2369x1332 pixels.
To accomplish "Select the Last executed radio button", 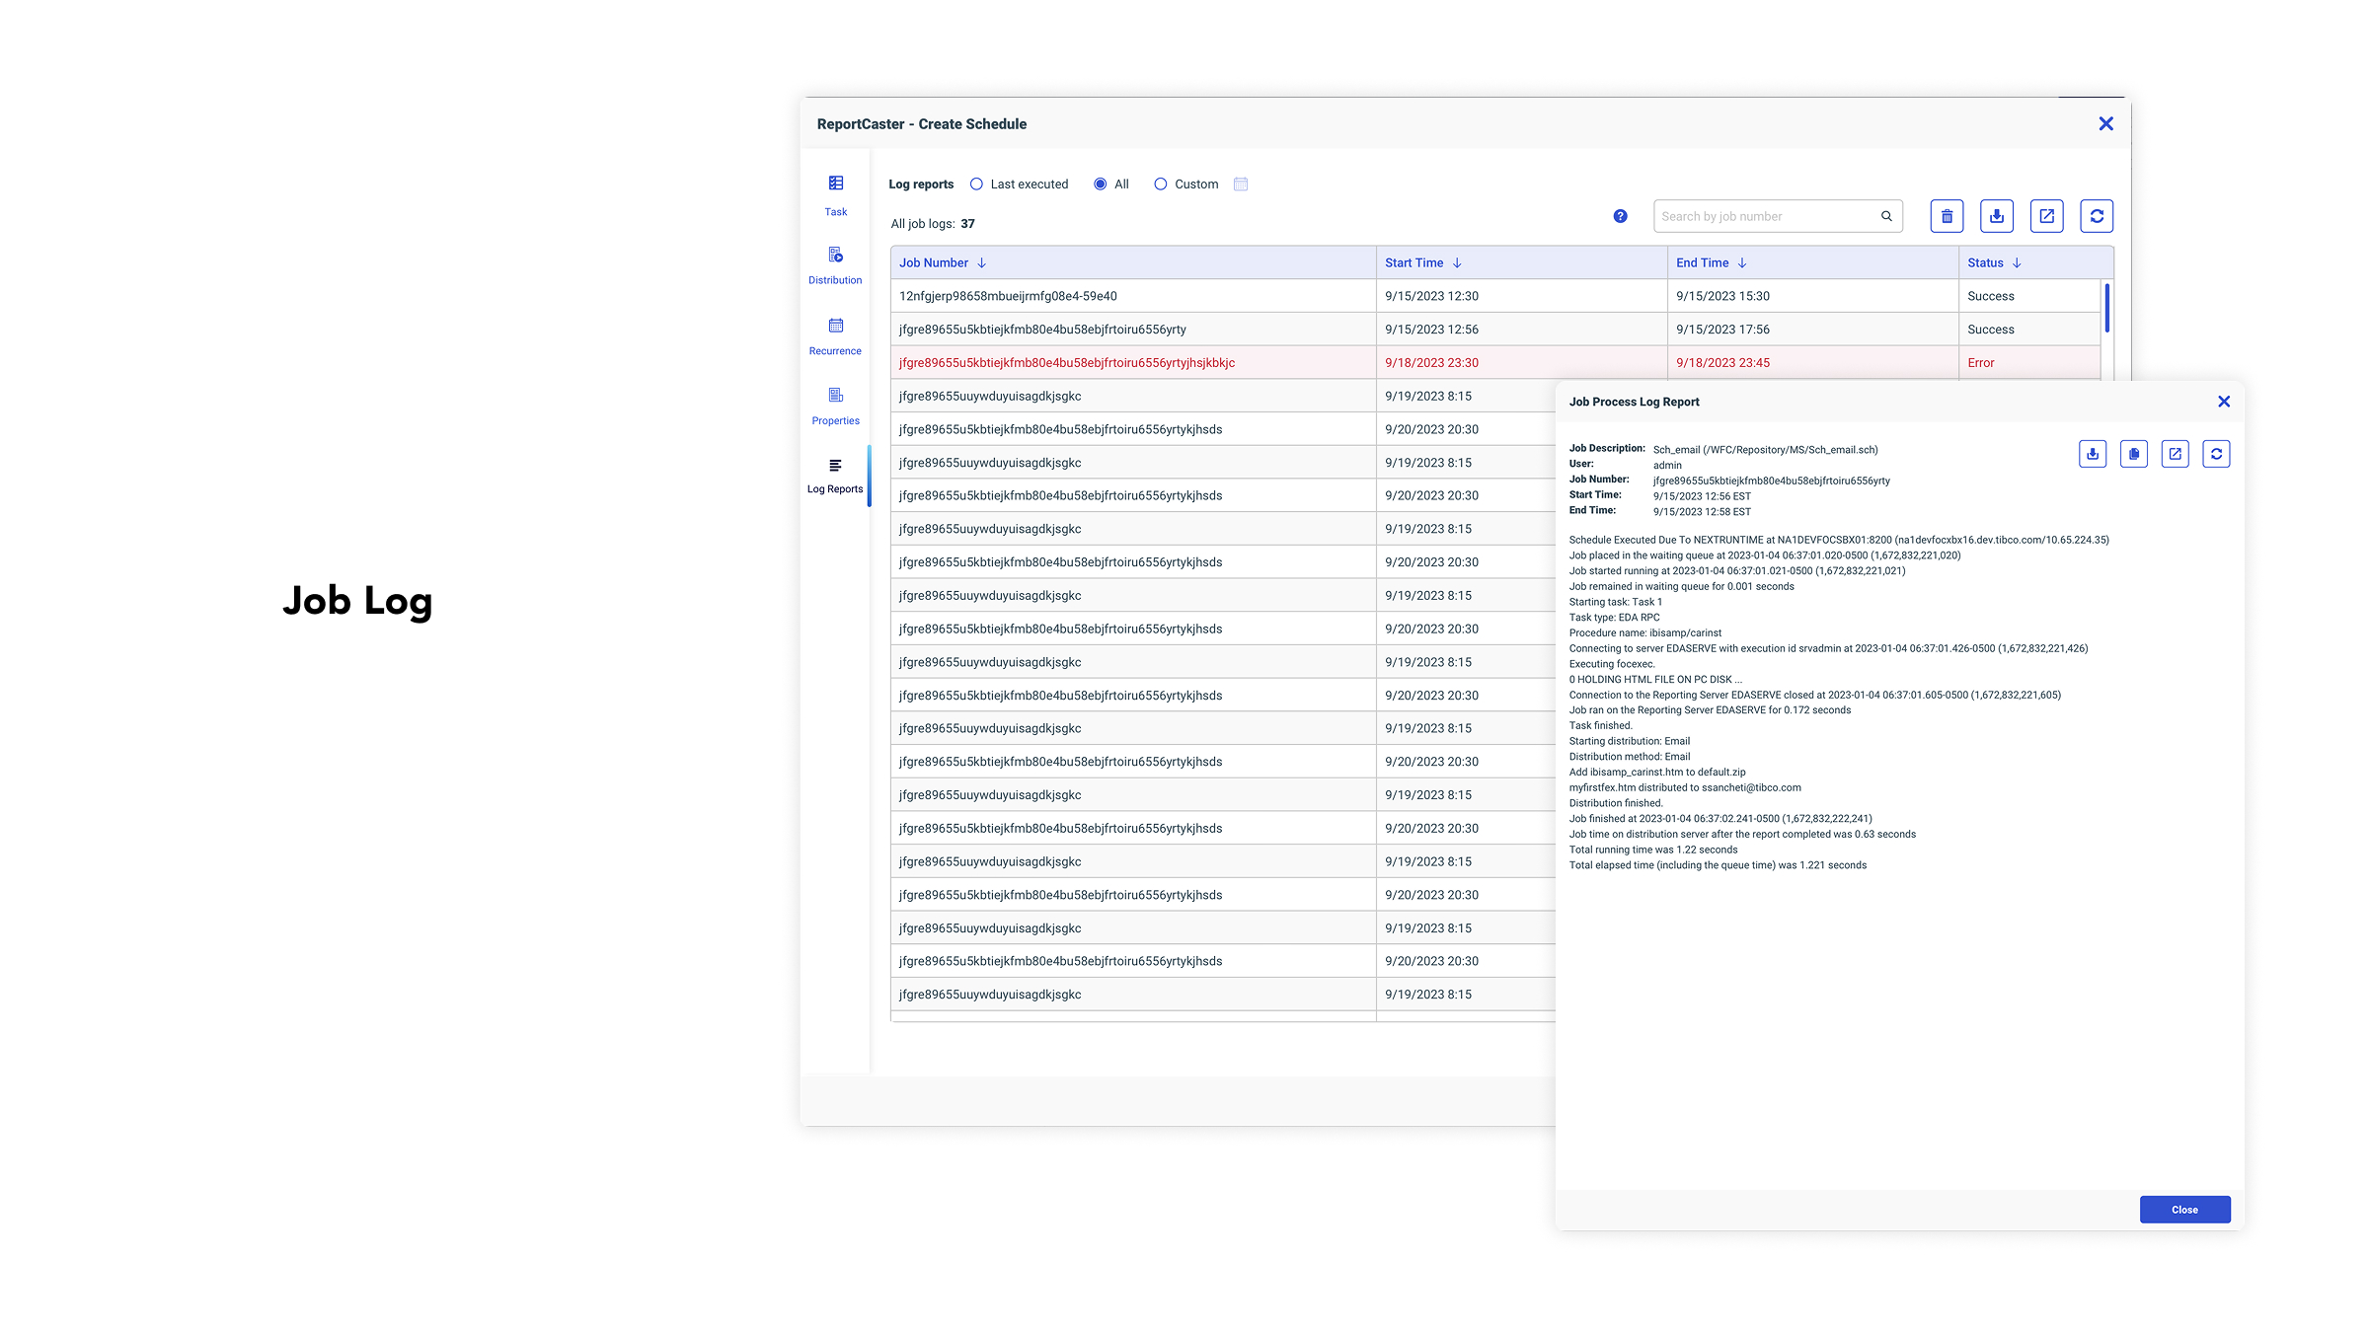I will (x=976, y=185).
